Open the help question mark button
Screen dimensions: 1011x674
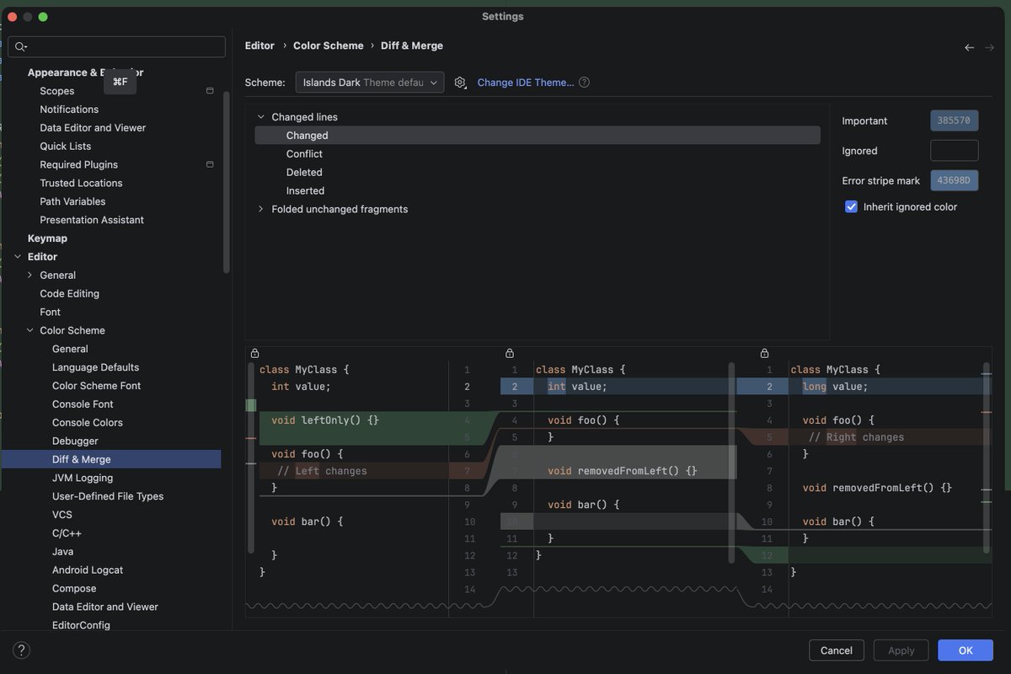tap(22, 650)
